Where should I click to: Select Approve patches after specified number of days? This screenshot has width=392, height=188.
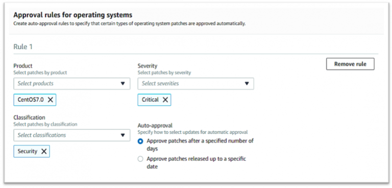click(140, 141)
